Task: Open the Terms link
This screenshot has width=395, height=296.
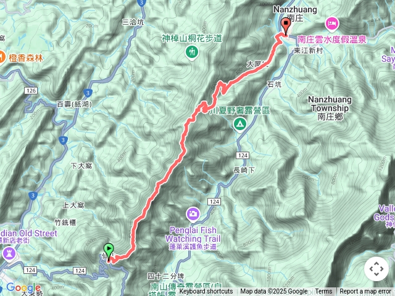Action: tap(323, 292)
